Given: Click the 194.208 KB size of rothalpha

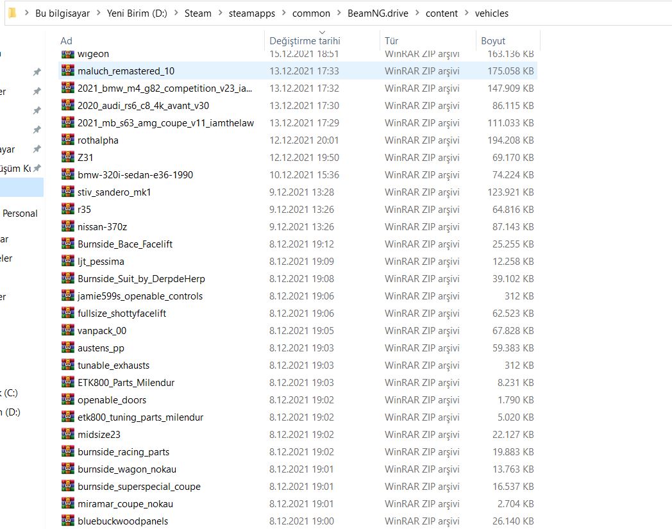Looking at the screenshot, I should point(510,140).
